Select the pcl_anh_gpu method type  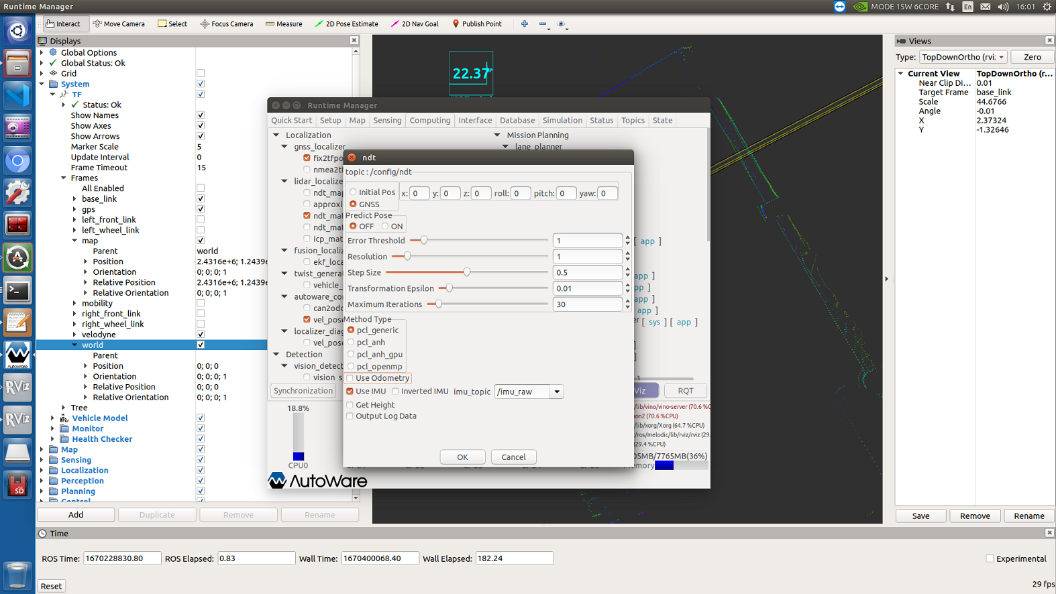351,355
